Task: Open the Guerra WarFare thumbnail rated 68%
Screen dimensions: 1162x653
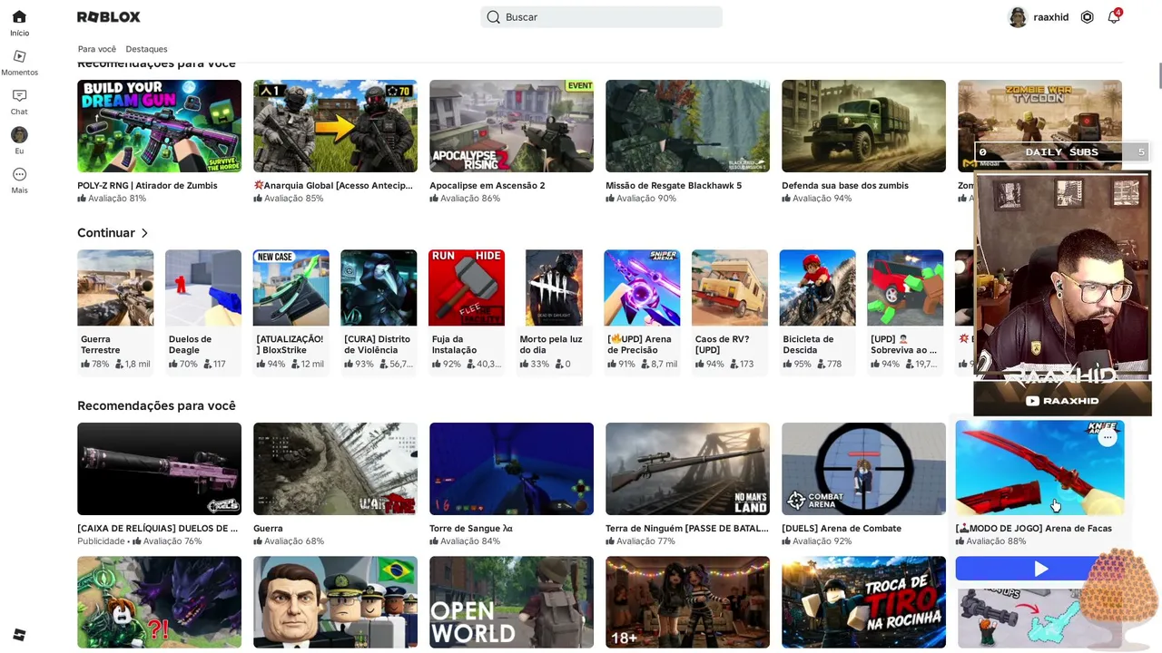Action: pos(335,469)
